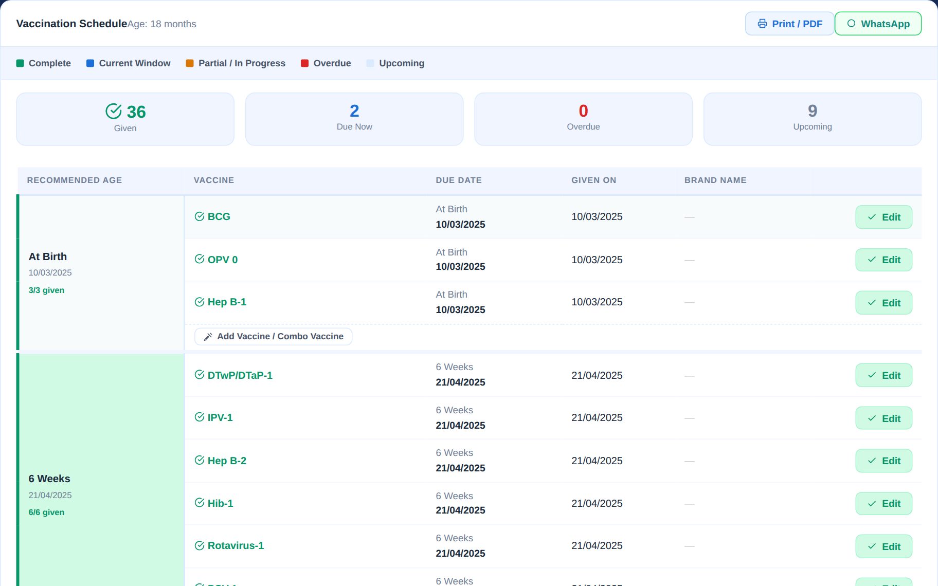The width and height of the screenshot is (938, 586).
Task: Click the At Birth age group label
Action: tap(48, 257)
